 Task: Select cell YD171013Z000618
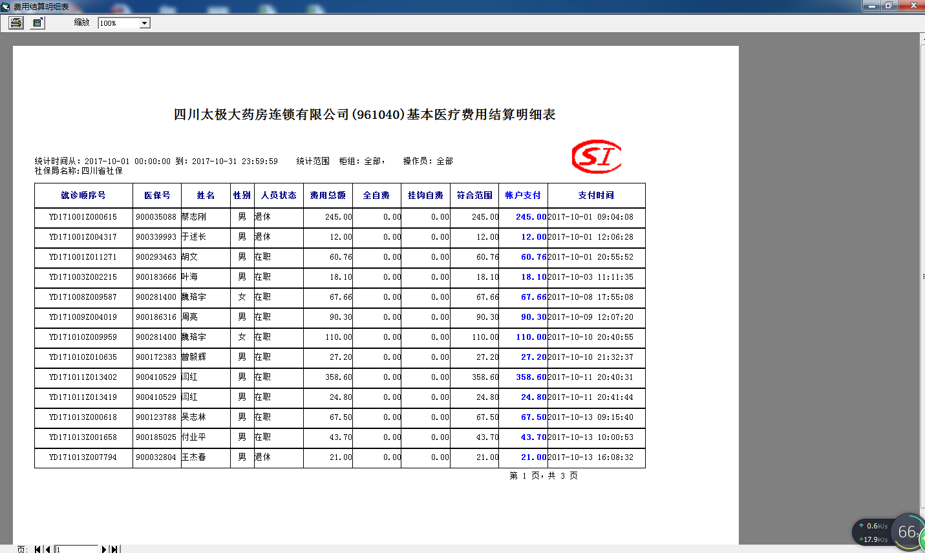83,417
